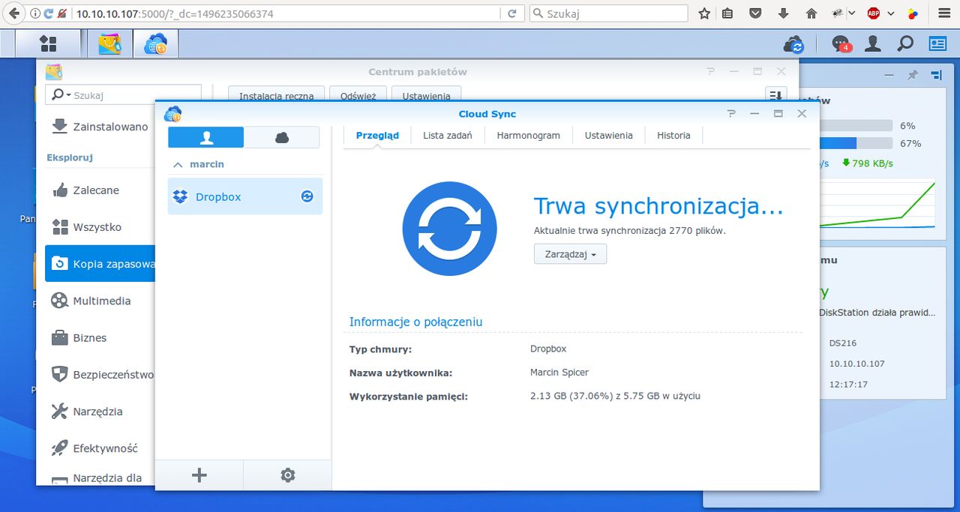This screenshot has width=960, height=512.
Task: Open Firefox bookmarks list icon
Action: [727, 13]
